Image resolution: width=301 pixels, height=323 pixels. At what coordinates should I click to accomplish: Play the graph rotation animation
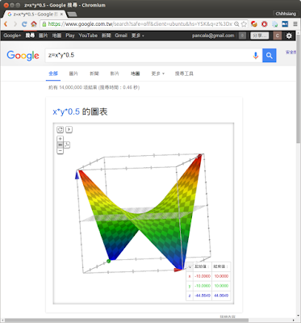(x=69, y=129)
